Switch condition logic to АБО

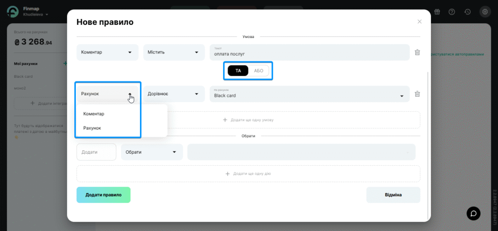click(x=258, y=71)
